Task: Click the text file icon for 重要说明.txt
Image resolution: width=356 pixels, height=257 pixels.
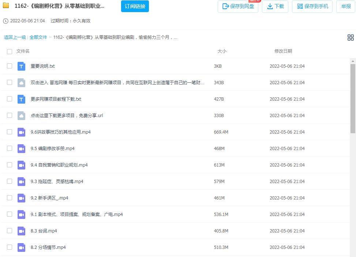Action: [x=21, y=66]
